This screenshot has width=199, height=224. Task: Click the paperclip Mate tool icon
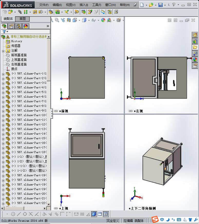click(x=20, y=12)
